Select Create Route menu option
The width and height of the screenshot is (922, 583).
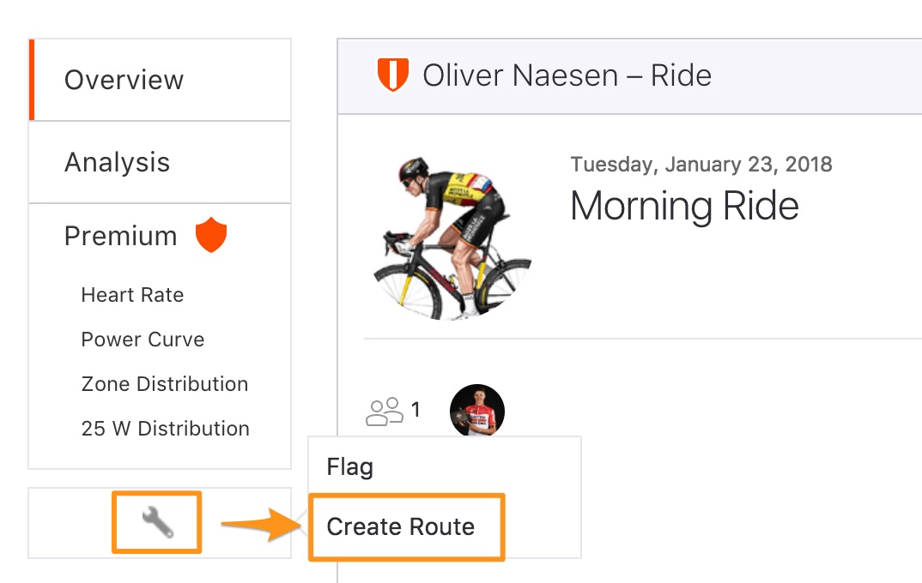click(x=400, y=526)
